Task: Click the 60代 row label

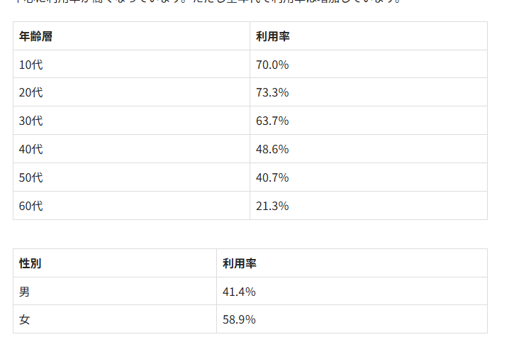Action: pos(31,206)
